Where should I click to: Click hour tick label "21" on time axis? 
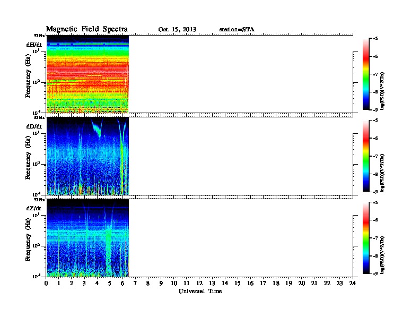click(x=314, y=284)
